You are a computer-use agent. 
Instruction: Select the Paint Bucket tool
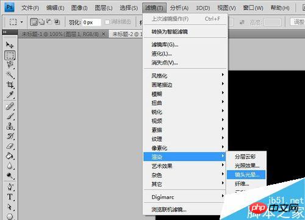[x=10, y=156]
